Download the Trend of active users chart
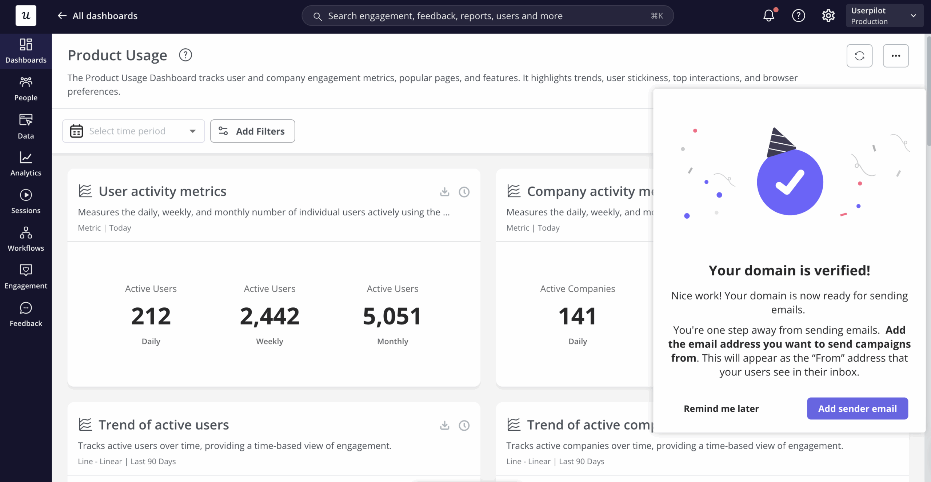 444,425
